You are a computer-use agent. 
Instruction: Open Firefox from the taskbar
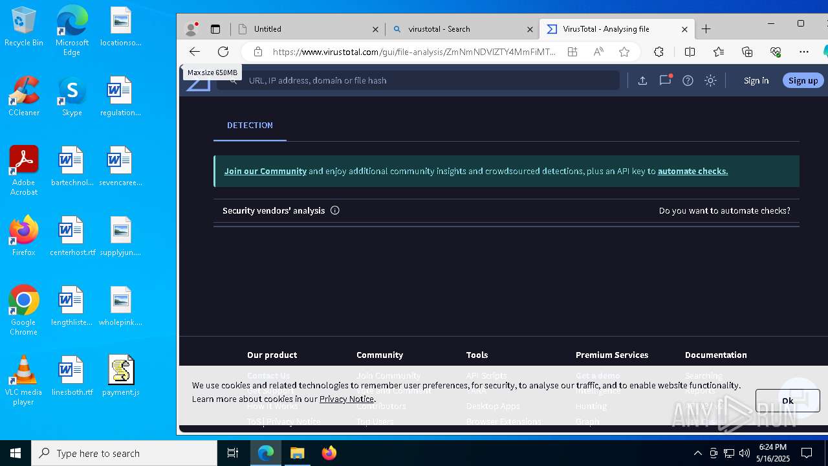pyautogui.click(x=329, y=453)
